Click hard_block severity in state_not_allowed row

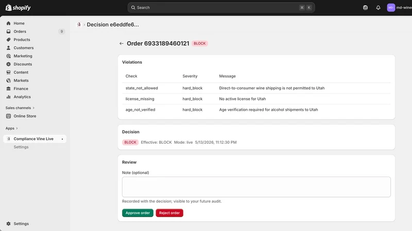pyautogui.click(x=192, y=88)
